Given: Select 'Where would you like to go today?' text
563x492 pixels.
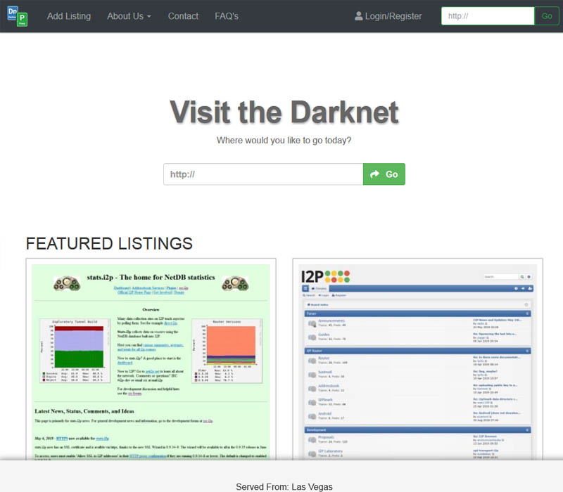Looking at the screenshot, I should point(284,140).
